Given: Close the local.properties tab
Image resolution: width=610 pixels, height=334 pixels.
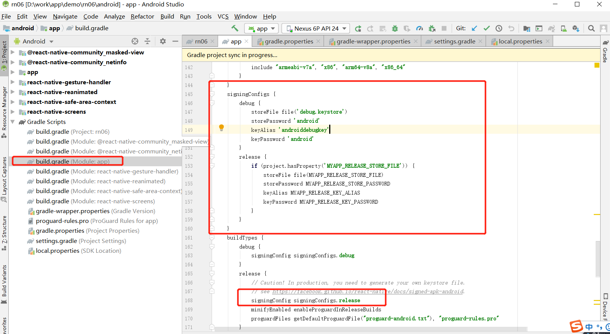Looking at the screenshot, I should [x=547, y=41].
